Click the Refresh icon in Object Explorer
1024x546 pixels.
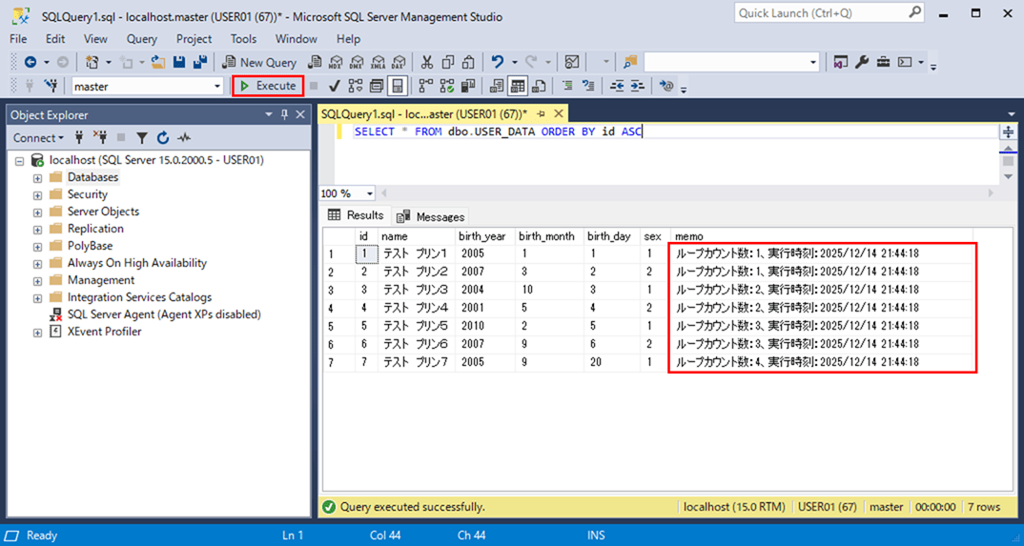163,138
